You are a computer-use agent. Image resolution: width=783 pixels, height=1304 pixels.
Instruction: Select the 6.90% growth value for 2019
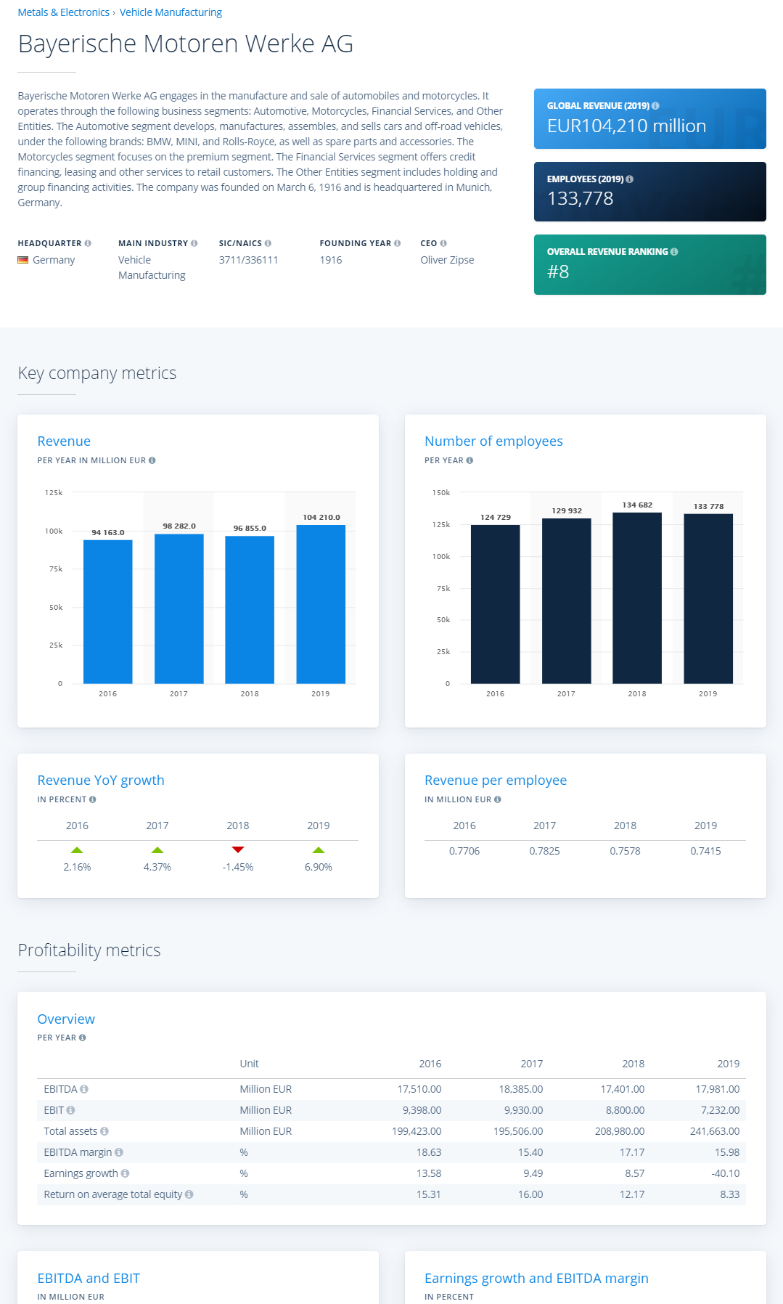coord(319,867)
